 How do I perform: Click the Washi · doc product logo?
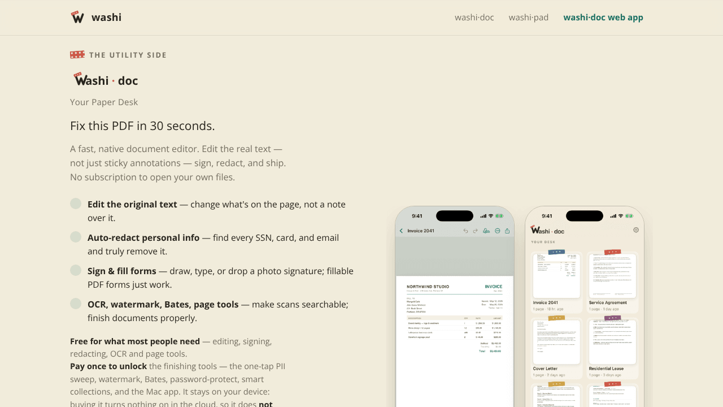[x=106, y=80]
